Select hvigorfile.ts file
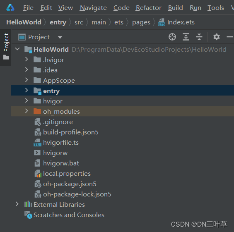The height and width of the screenshot is (232, 234). 122,142
